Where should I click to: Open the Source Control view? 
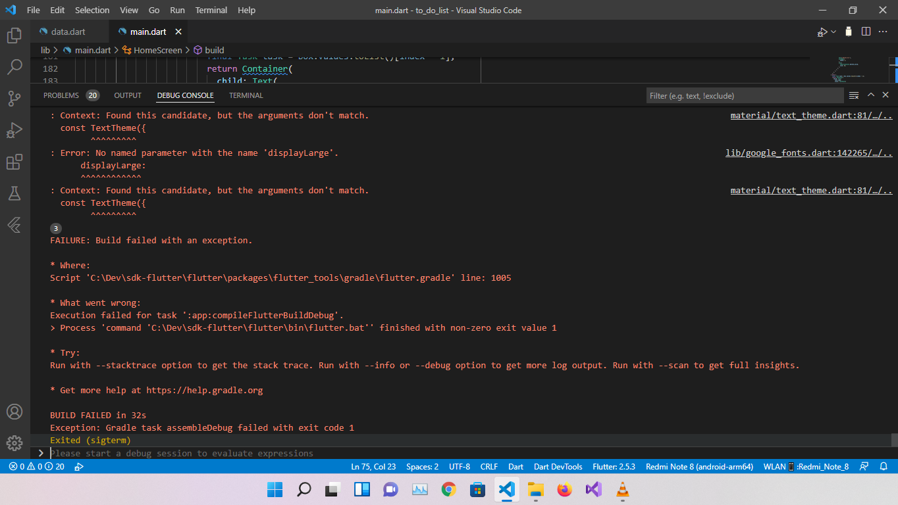pyautogui.click(x=14, y=99)
